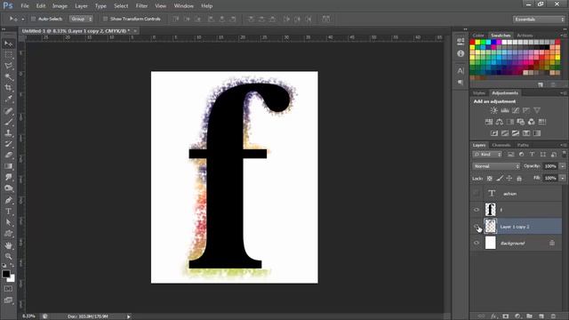This screenshot has height=320, width=569.
Task: Enable the Auto-Select checkbox
Action: point(33,19)
